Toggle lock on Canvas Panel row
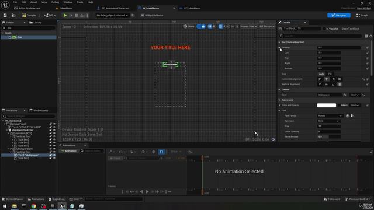Image resolution: width=374 pixels, height=210 pixels. [50, 124]
